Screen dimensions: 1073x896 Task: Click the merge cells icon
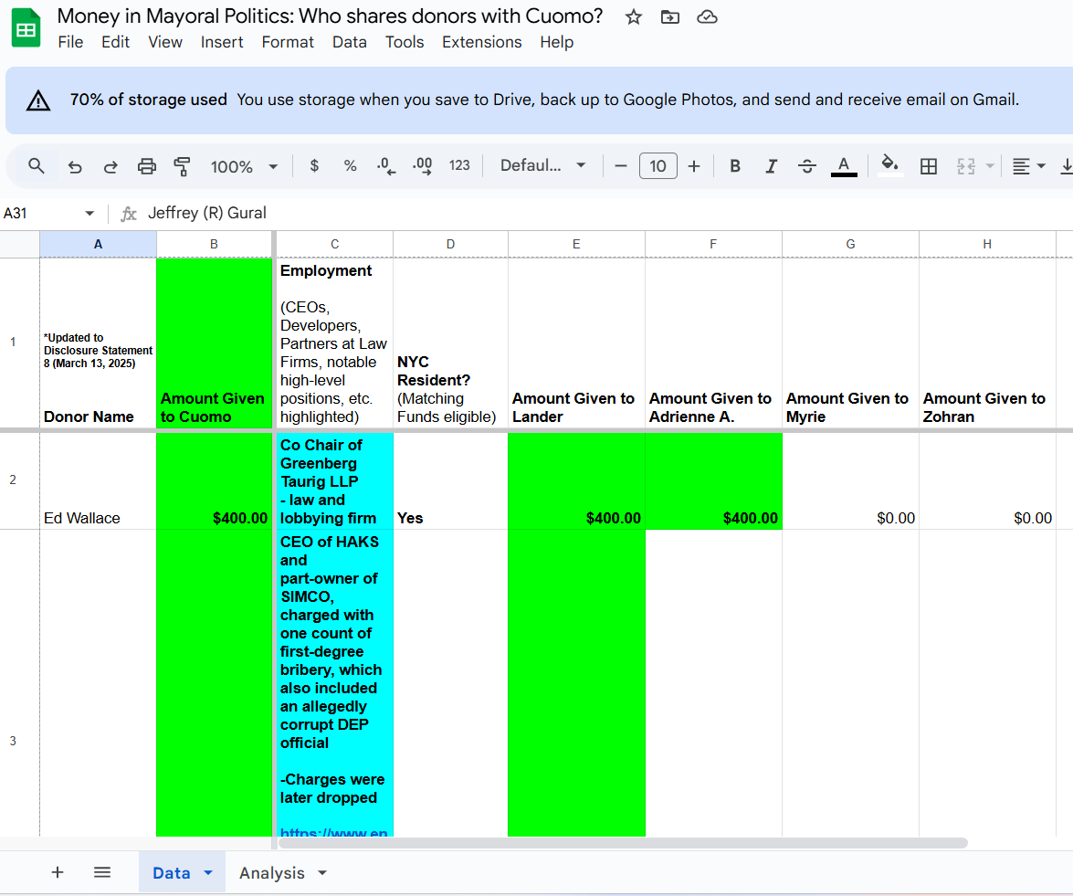[965, 165]
